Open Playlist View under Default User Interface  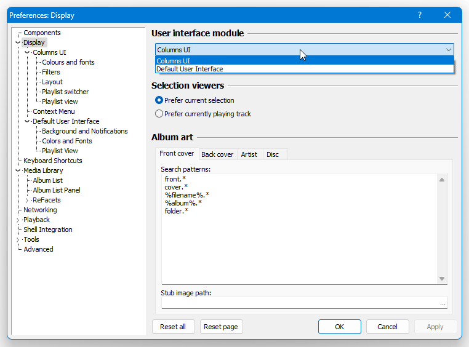[x=60, y=151]
